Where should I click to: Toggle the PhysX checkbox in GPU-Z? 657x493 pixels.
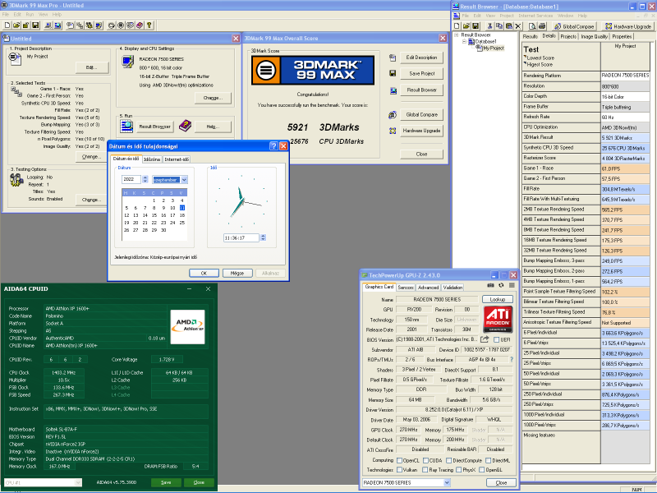[x=458, y=470]
